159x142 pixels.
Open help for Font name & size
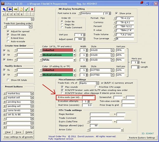coord(79,13)
